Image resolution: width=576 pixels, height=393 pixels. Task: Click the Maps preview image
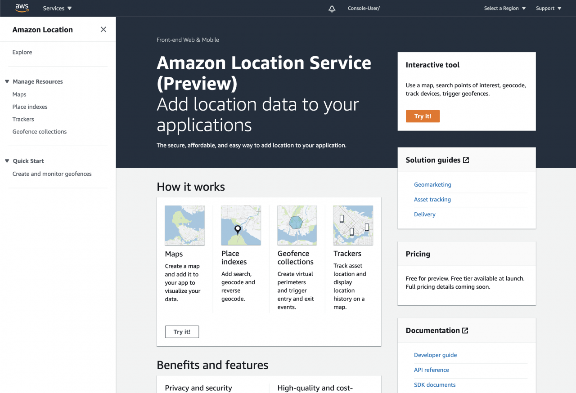coord(184,225)
